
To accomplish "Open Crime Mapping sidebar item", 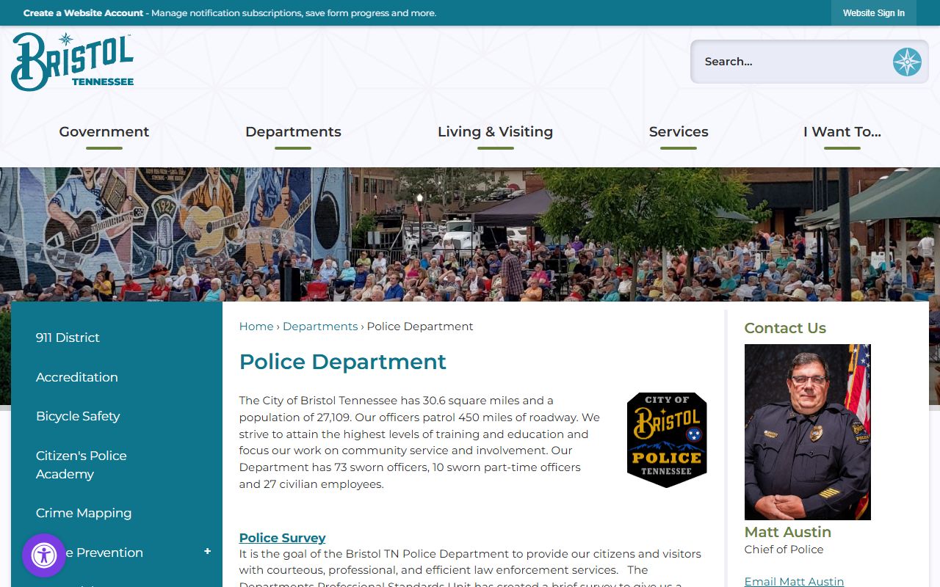I will pyautogui.click(x=117, y=513).
